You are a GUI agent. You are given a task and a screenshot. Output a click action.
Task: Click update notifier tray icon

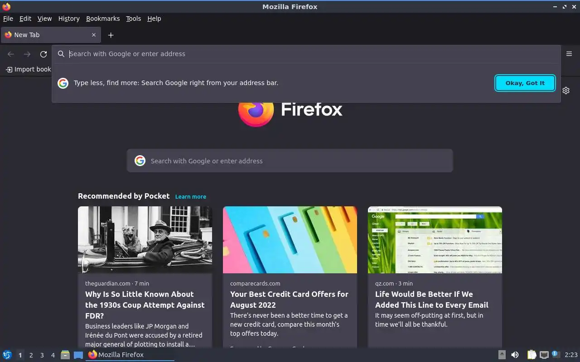pos(556,354)
